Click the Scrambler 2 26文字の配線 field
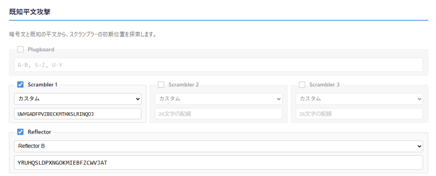The height and width of the screenshot is (176, 436). pyautogui.click(x=218, y=114)
